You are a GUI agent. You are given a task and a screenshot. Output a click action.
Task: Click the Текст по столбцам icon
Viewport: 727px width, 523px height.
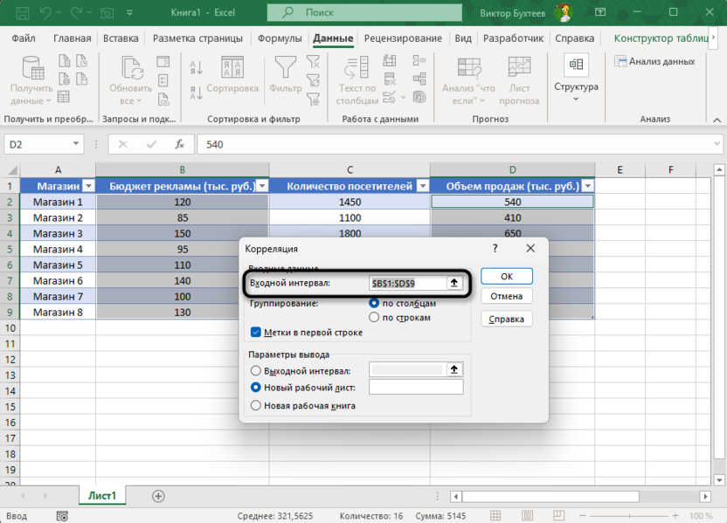pyautogui.click(x=357, y=68)
